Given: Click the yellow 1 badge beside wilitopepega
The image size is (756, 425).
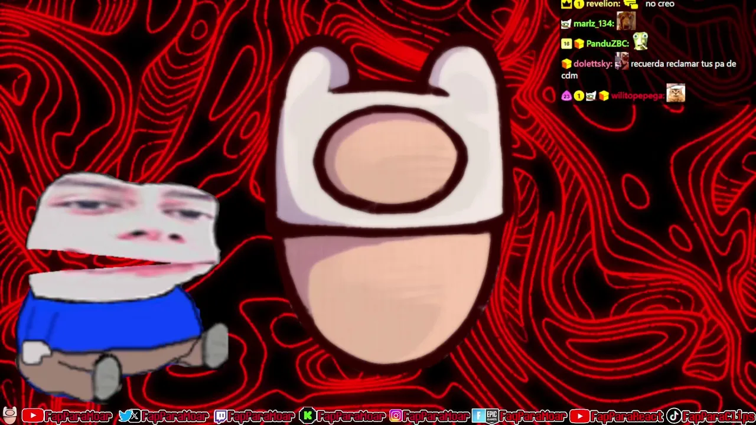Looking at the screenshot, I should coord(579,96).
